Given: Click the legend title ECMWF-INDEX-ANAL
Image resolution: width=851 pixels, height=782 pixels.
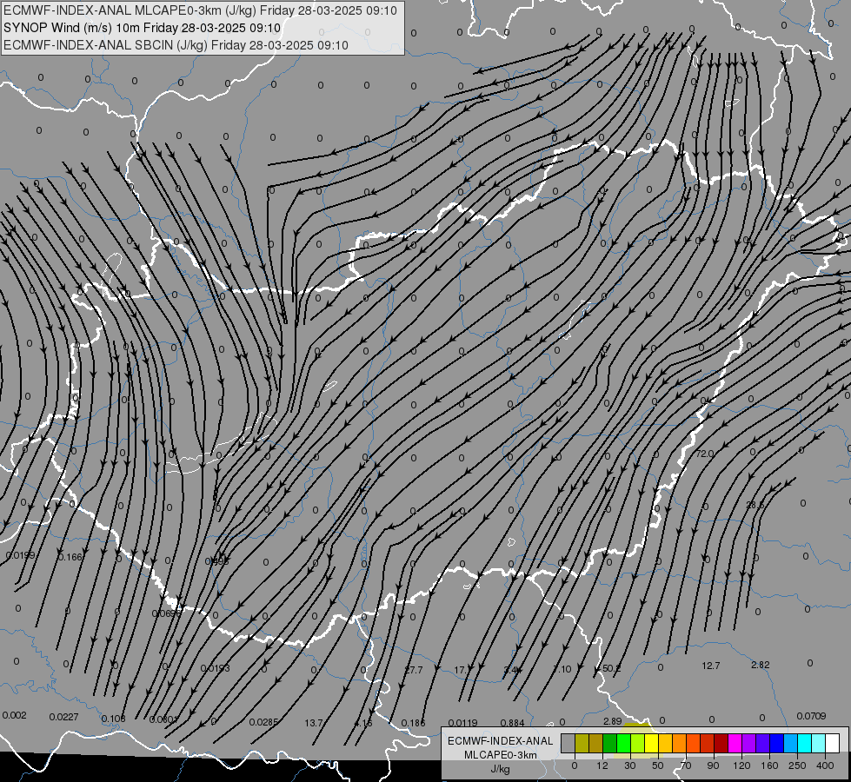Looking at the screenshot, I should [501, 741].
